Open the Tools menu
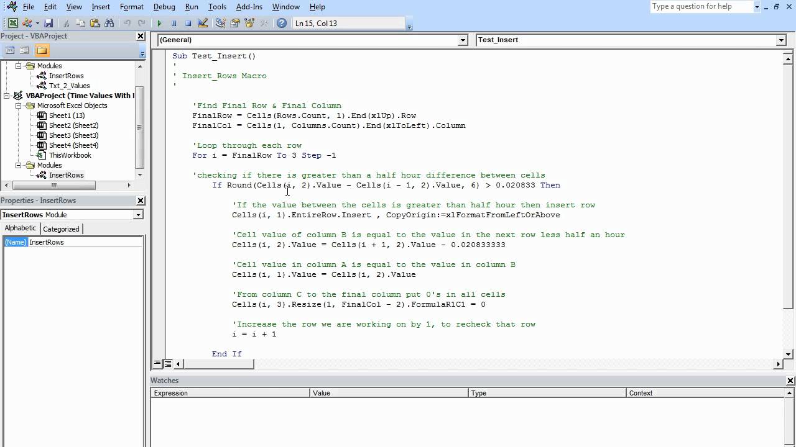The width and height of the screenshot is (796, 447). pyautogui.click(x=217, y=7)
